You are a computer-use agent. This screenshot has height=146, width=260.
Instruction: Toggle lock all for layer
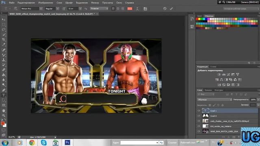pyautogui.click(x=223, y=105)
